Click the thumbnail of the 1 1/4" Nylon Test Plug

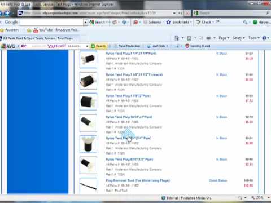coord(88,59)
